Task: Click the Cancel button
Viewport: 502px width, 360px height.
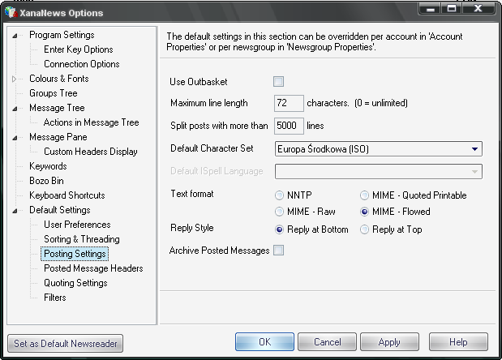Action: click(x=327, y=342)
